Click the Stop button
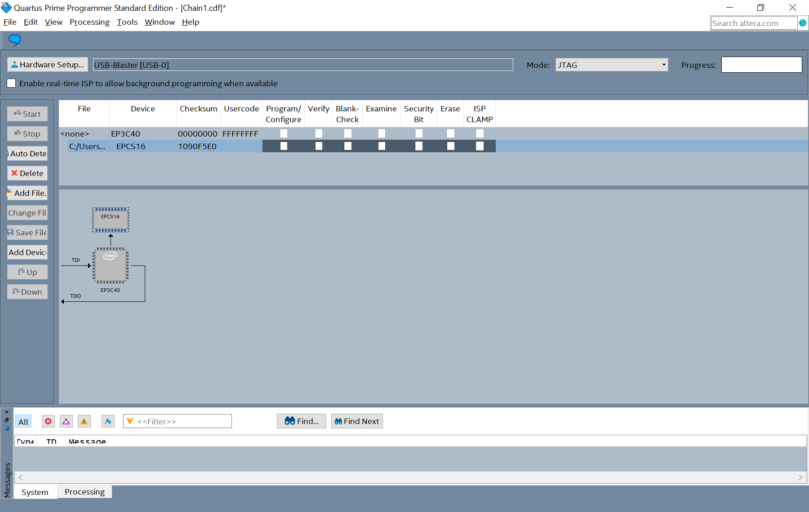 tap(27, 134)
